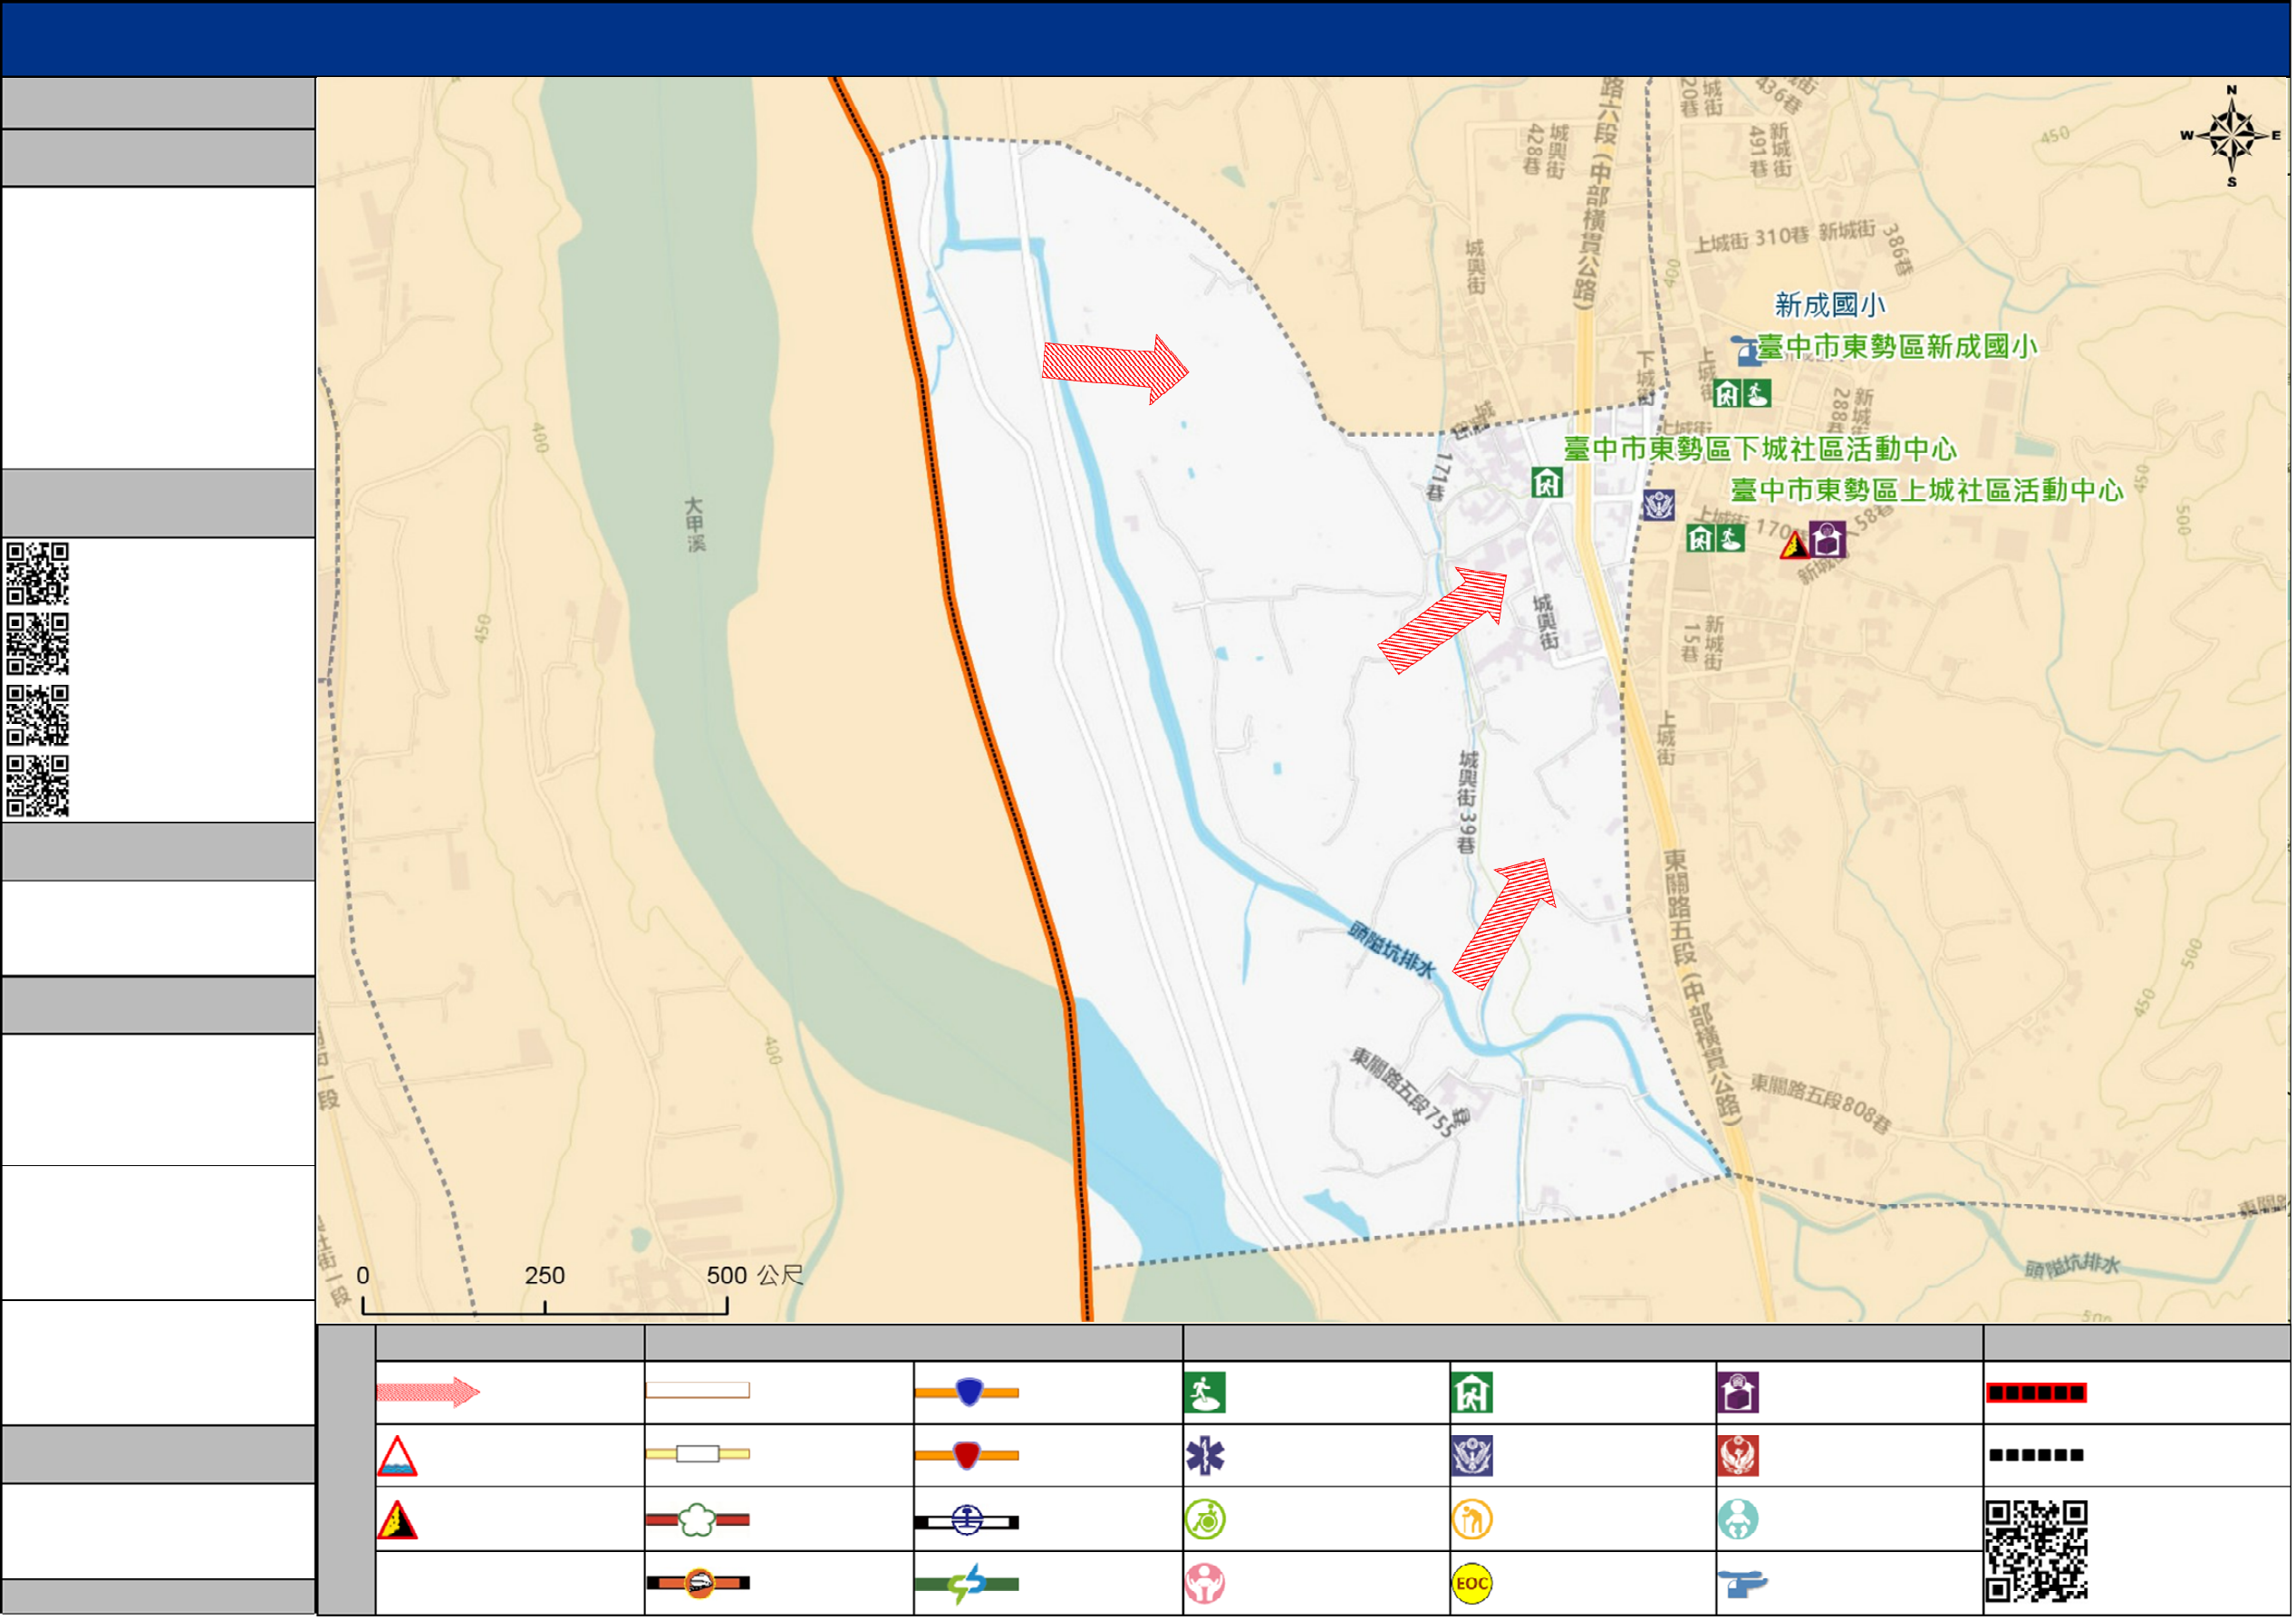The image size is (2296, 1620).
Task: Select shelter house icon below 上城社區活動中心 label
Action: pyautogui.click(x=1701, y=539)
